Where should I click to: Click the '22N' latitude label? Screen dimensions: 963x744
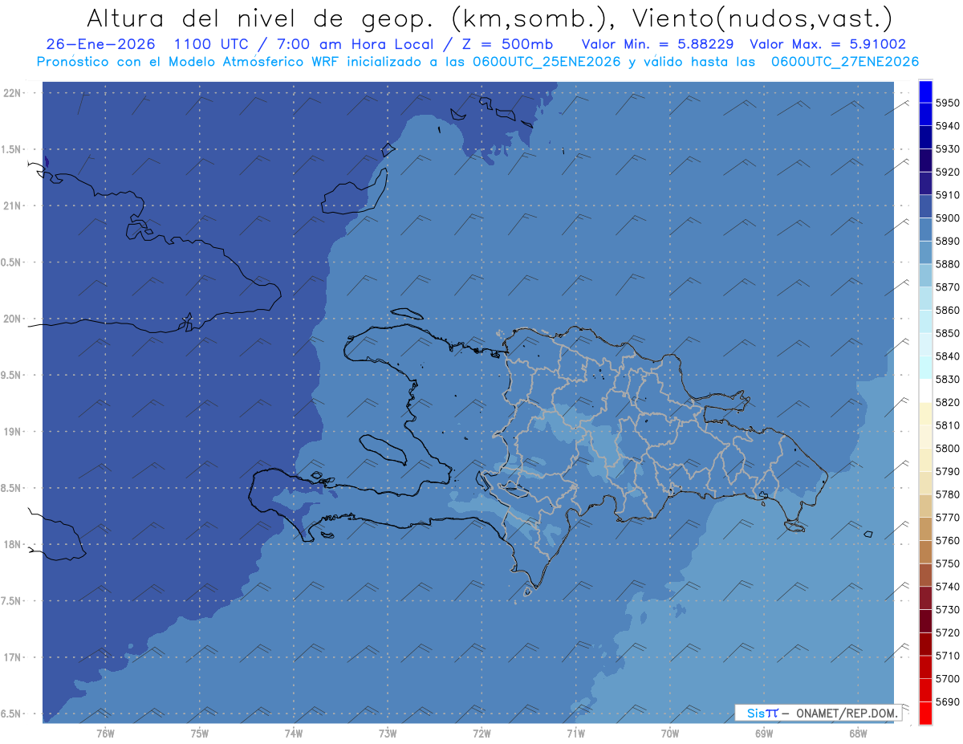coord(13,92)
